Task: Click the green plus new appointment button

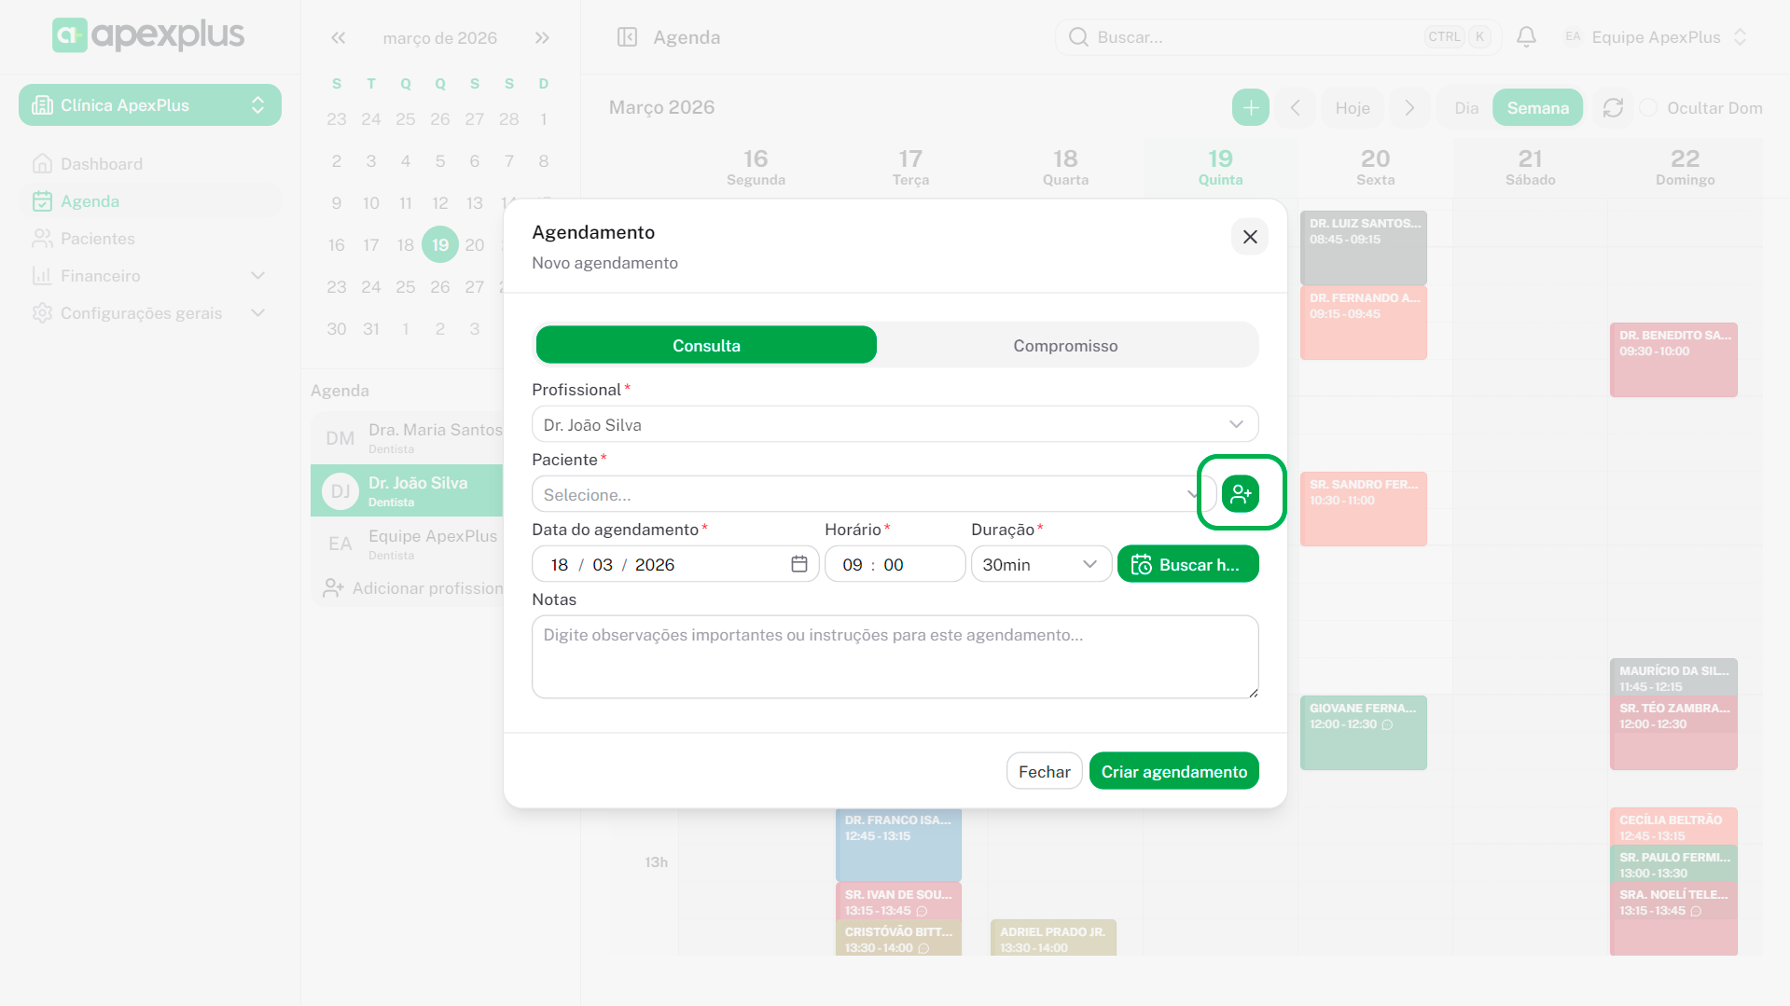Action: 1250,108
